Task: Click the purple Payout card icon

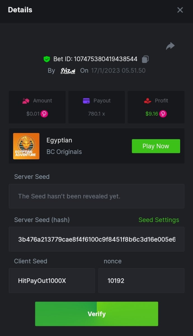Action: pyautogui.click(x=86, y=101)
